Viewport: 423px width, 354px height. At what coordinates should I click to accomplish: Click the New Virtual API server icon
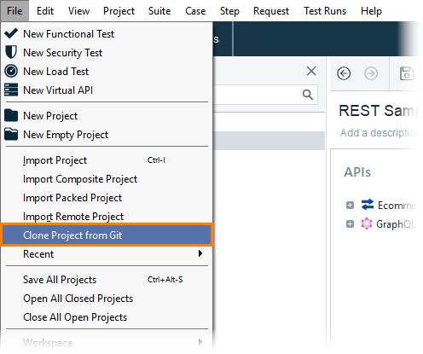[11, 90]
